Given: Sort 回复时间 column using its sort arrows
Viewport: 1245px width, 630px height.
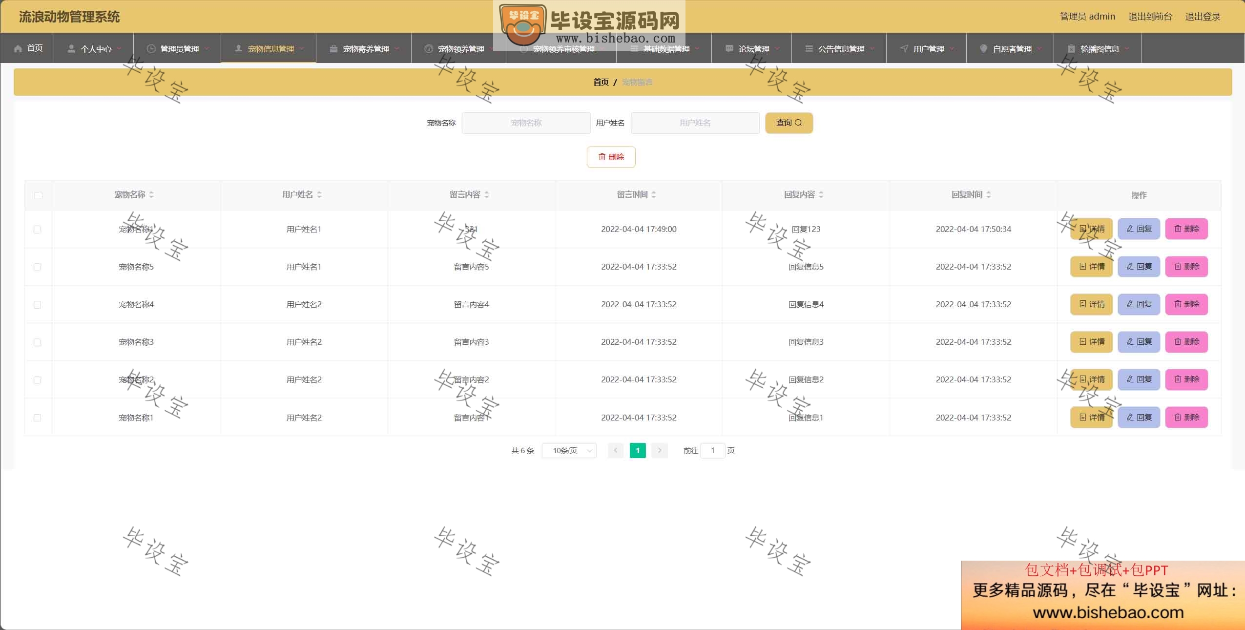Looking at the screenshot, I should pos(989,194).
